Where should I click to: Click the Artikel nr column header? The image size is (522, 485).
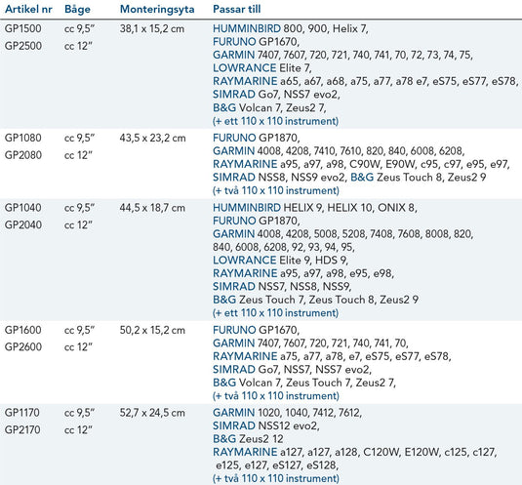coord(28,10)
